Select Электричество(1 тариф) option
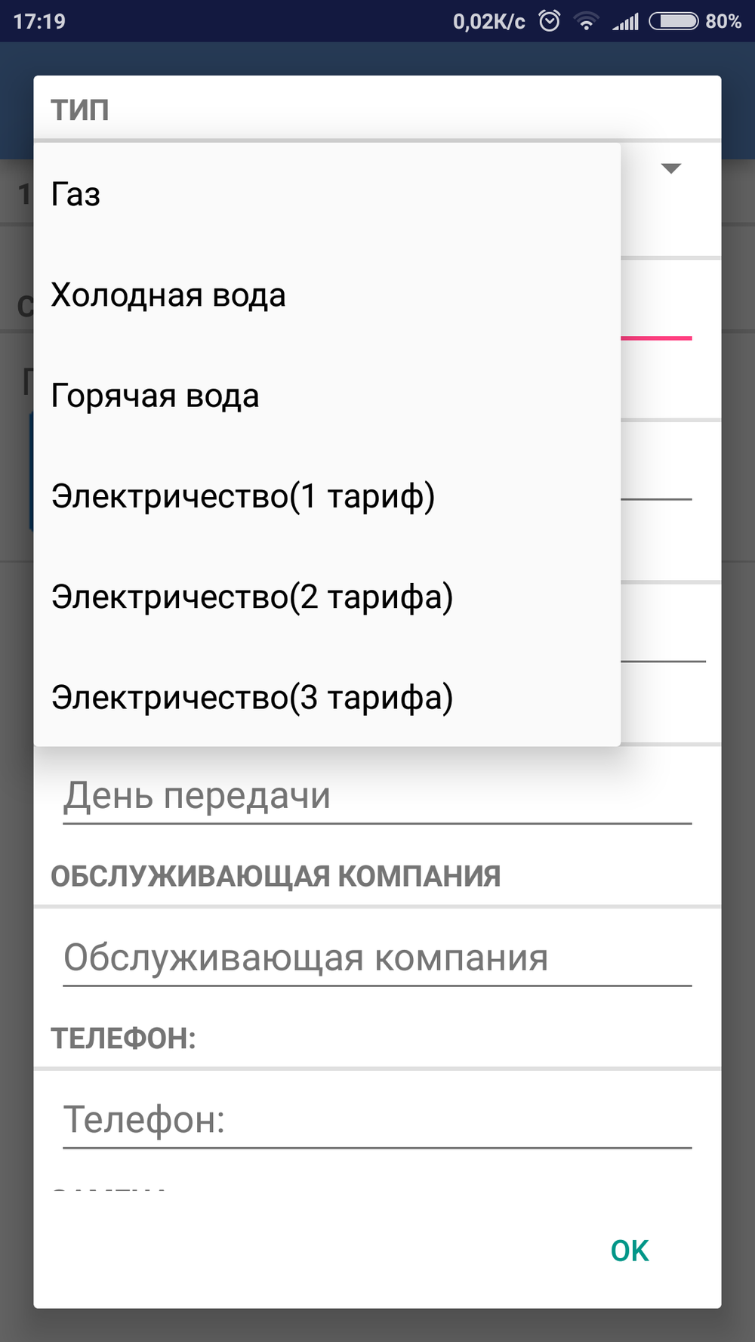755x1342 pixels. (x=243, y=496)
